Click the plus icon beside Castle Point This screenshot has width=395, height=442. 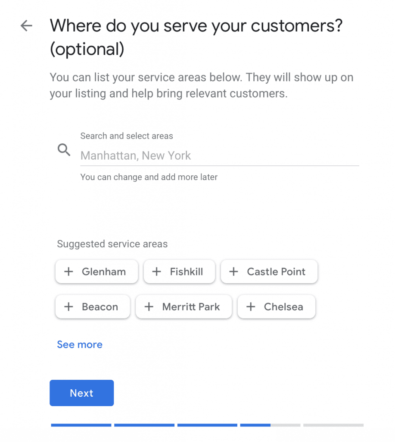pos(233,272)
